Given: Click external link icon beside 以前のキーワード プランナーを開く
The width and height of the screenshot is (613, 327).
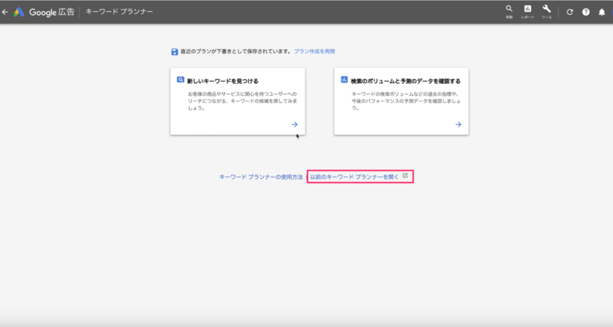Looking at the screenshot, I should (x=405, y=176).
